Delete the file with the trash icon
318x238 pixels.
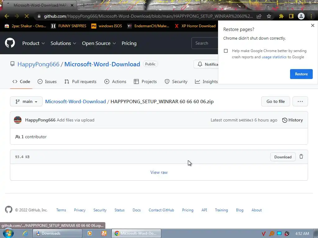point(301,156)
